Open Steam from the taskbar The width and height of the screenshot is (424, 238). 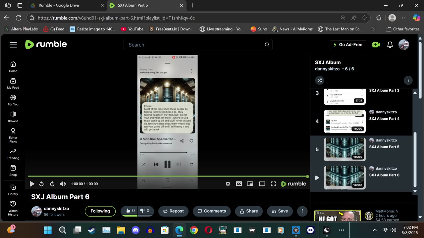[91, 230]
